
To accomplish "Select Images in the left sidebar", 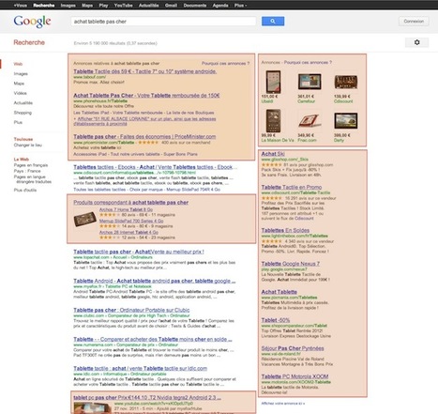I will point(21,73).
